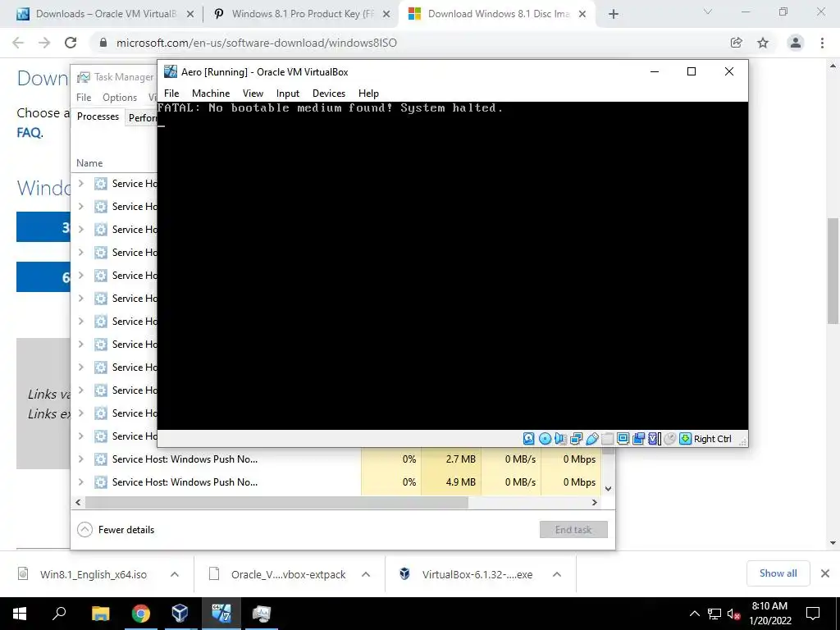Open VirtualBox Manager from the taskbar
The width and height of the screenshot is (840, 630).
coord(180,614)
